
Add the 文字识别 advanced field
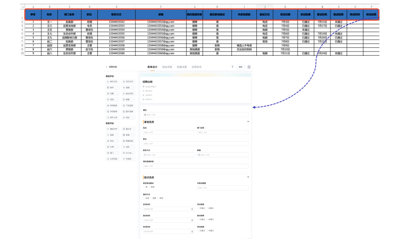point(112,159)
